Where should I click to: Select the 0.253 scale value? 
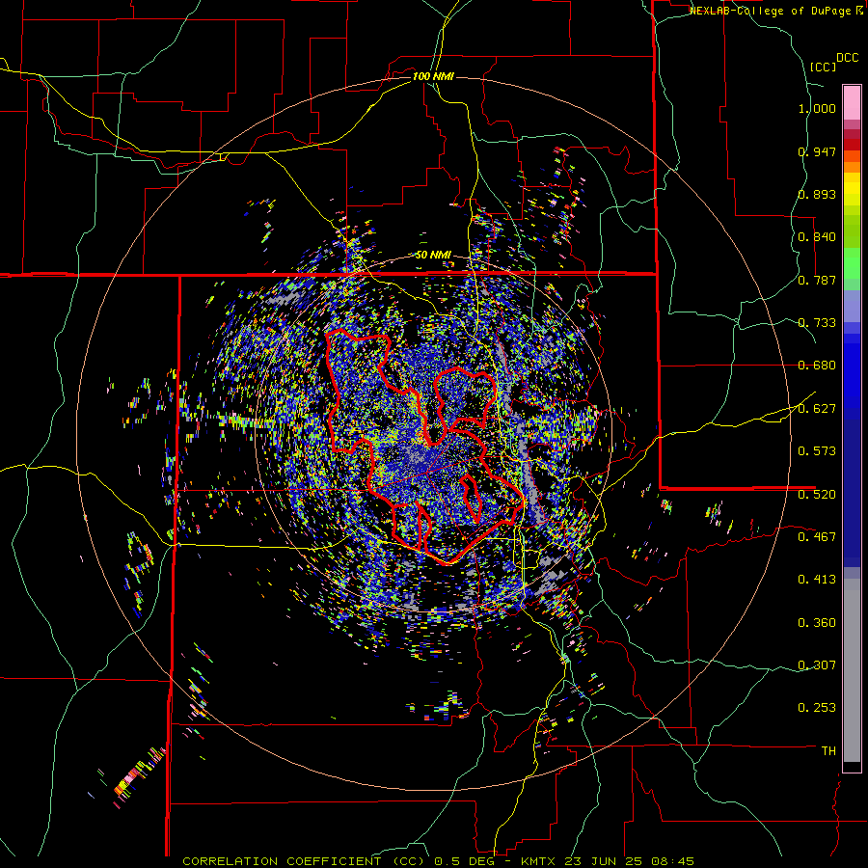[817, 708]
